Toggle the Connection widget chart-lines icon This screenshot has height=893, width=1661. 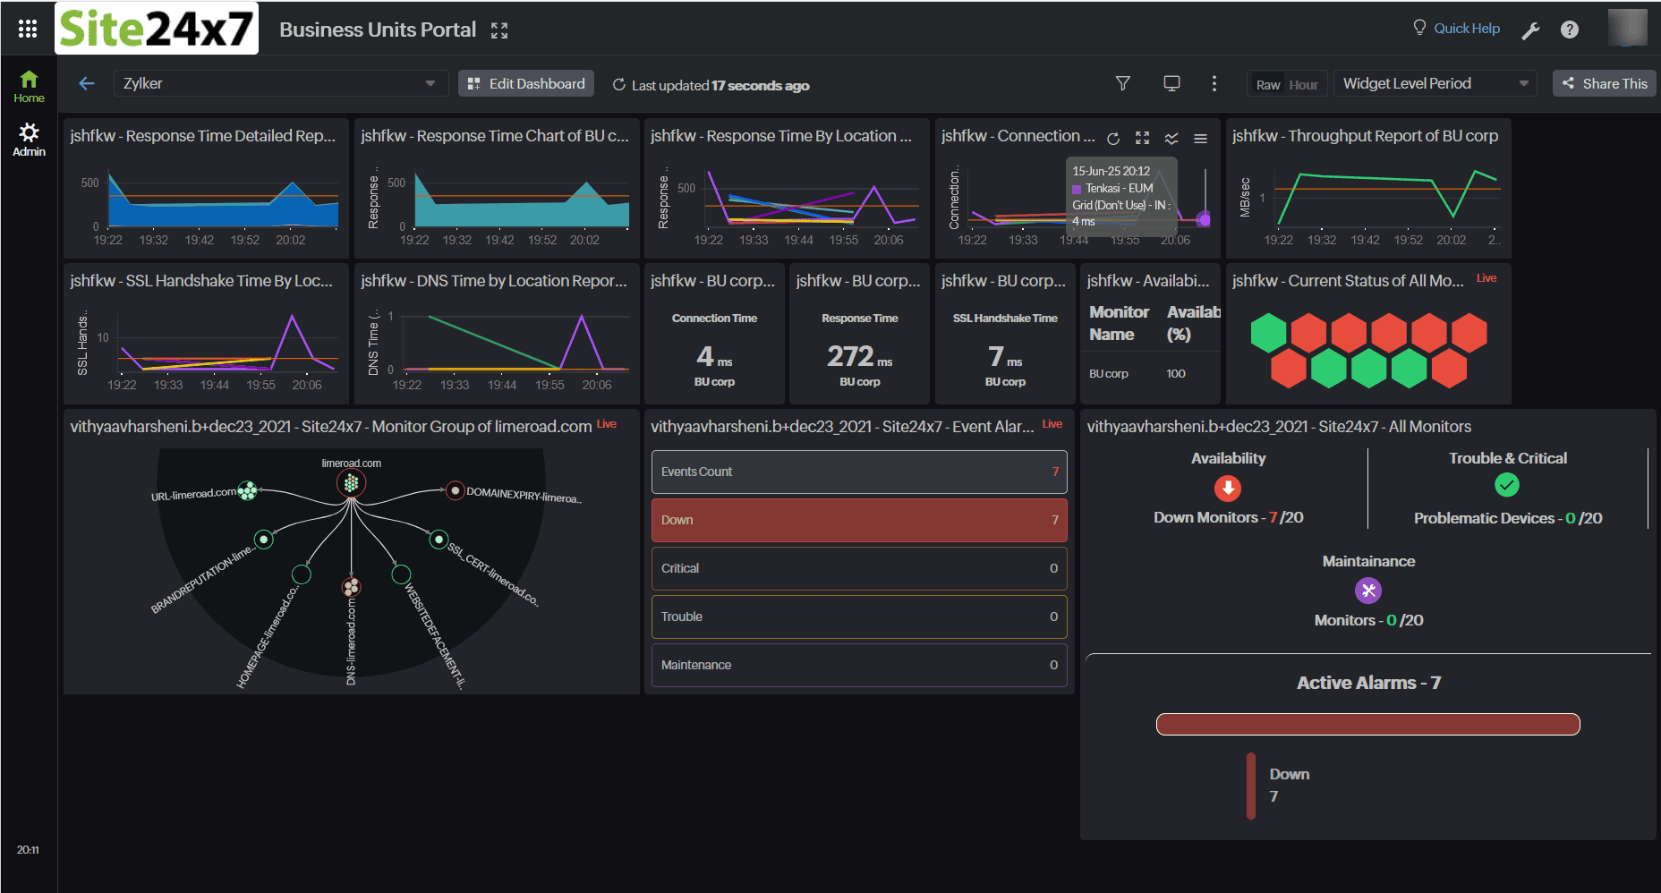1171,139
